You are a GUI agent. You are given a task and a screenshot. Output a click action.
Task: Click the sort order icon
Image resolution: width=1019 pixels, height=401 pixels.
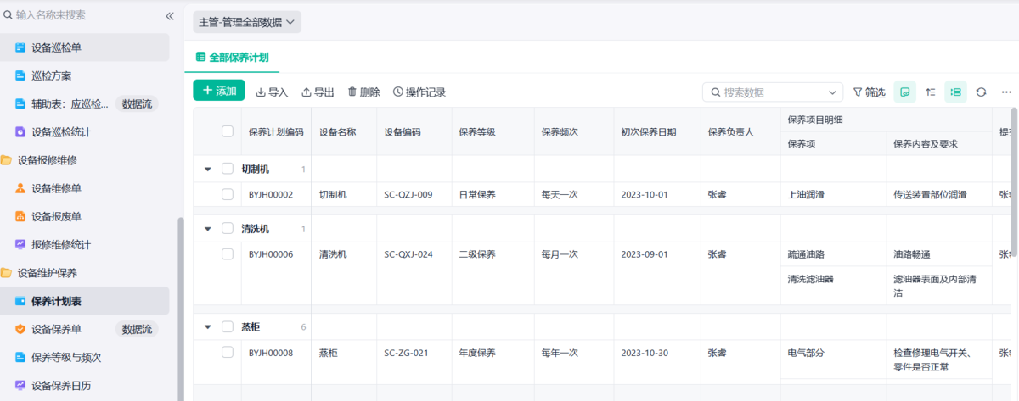pos(931,92)
